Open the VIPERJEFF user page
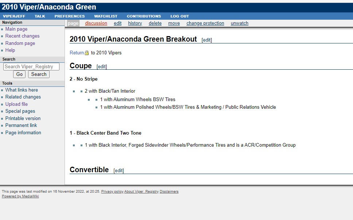This screenshot has height=220, width=353. coord(14,16)
